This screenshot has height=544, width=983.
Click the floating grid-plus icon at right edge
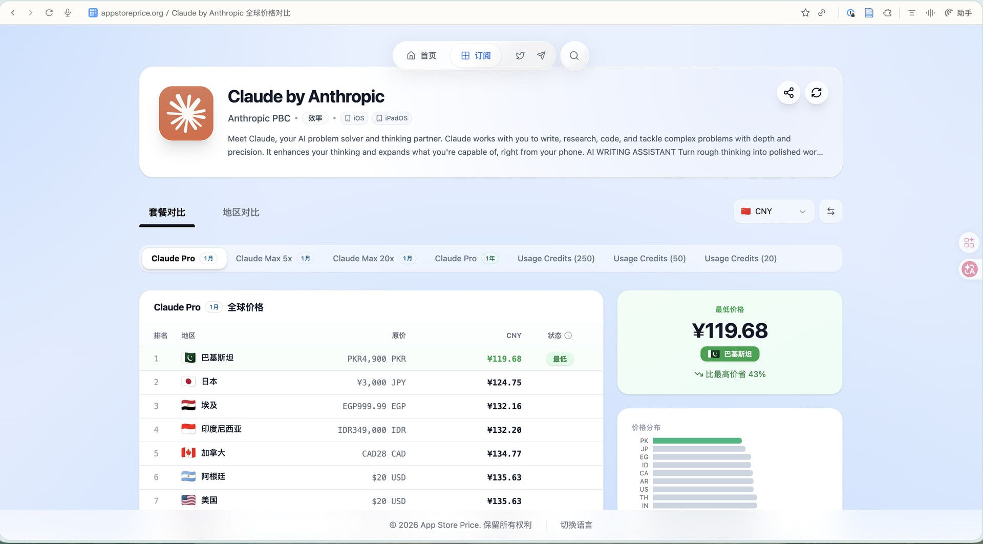click(969, 242)
